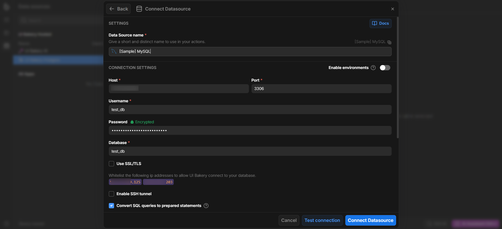Copy the [Sample] MySQL name icon
This screenshot has height=229, width=502.
point(389,42)
